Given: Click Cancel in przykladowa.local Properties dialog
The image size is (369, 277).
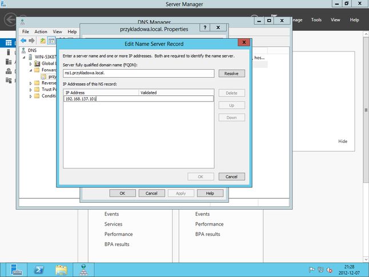Looking at the screenshot, I should 151,193.
